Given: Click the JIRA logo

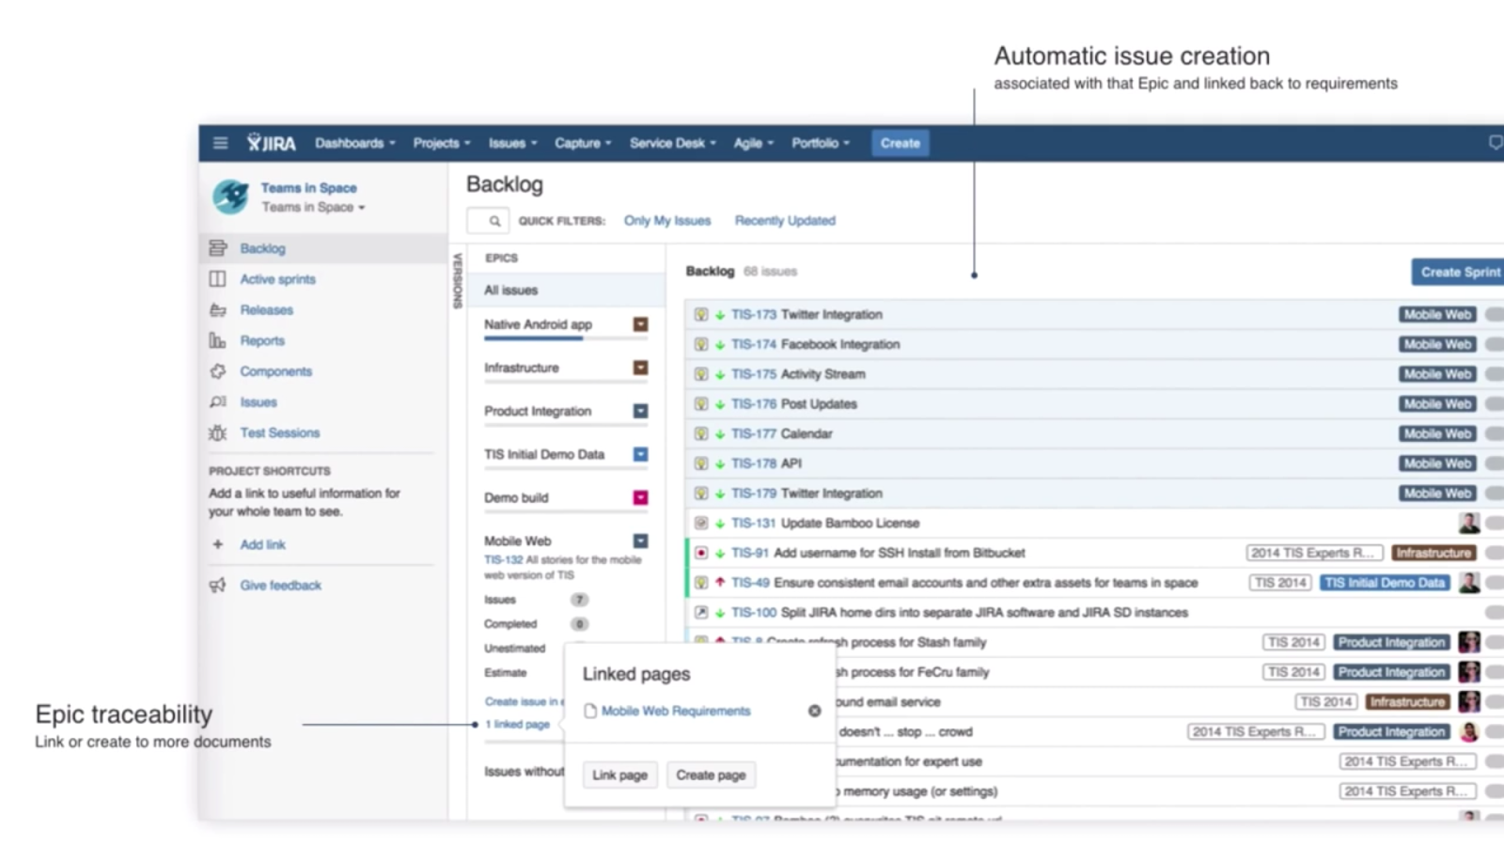Looking at the screenshot, I should coord(272,143).
